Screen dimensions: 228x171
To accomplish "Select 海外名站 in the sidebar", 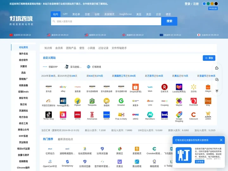I will tap(23, 54).
